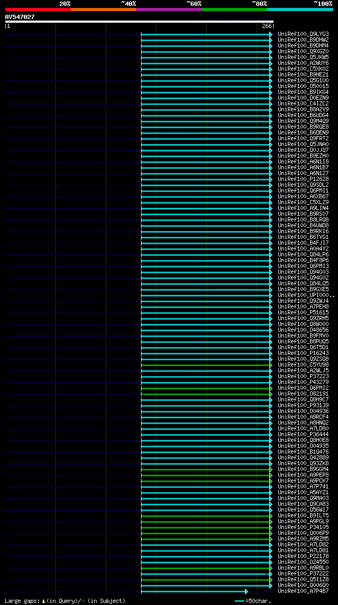Click label UniRef100_A9RCF4

[x=303, y=417]
